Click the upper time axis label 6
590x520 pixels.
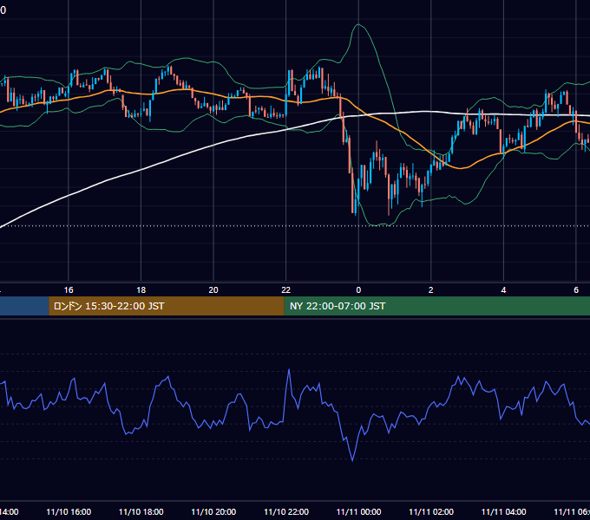(576, 290)
